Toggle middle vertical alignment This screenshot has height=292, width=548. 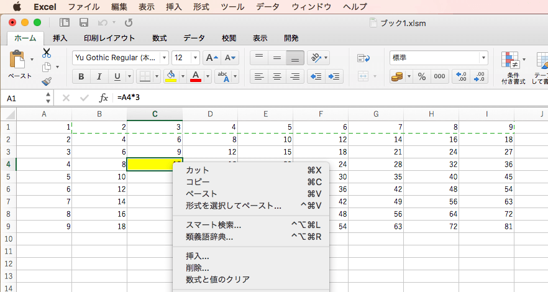coord(277,58)
